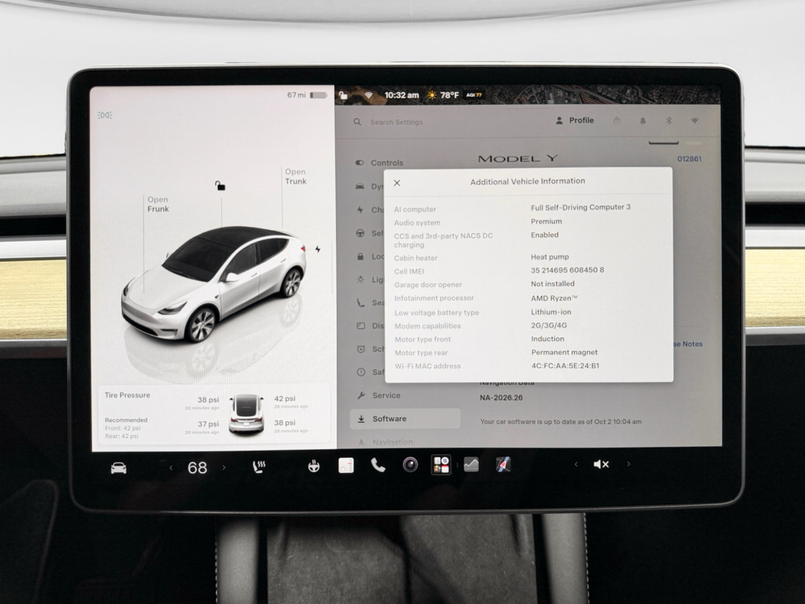Tap the 012861 vehicle number
The width and height of the screenshot is (805, 604).
coord(689,159)
